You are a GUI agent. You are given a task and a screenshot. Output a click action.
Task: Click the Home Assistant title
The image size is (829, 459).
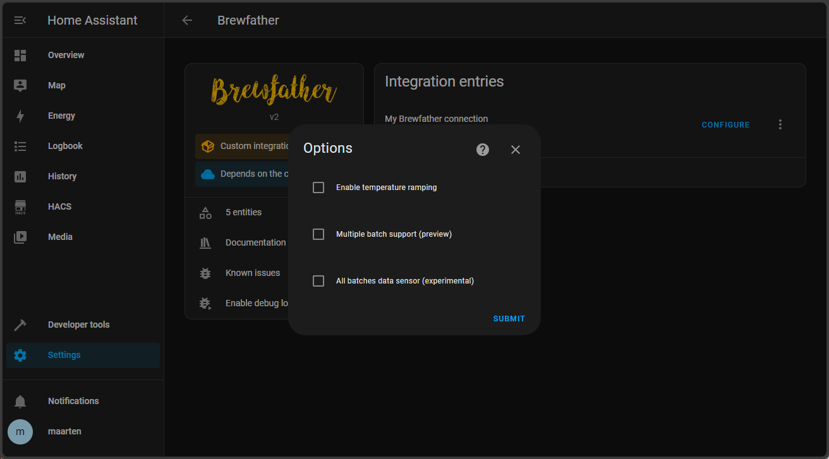pos(92,20)
